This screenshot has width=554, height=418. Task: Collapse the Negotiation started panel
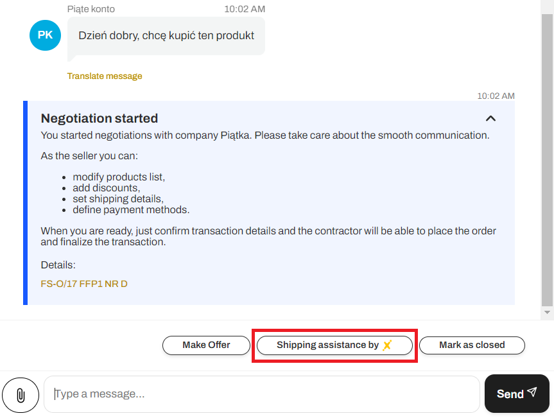click(490, 118)
